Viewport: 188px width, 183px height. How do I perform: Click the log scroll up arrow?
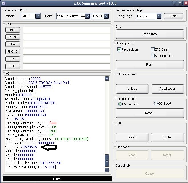point(107,79)
